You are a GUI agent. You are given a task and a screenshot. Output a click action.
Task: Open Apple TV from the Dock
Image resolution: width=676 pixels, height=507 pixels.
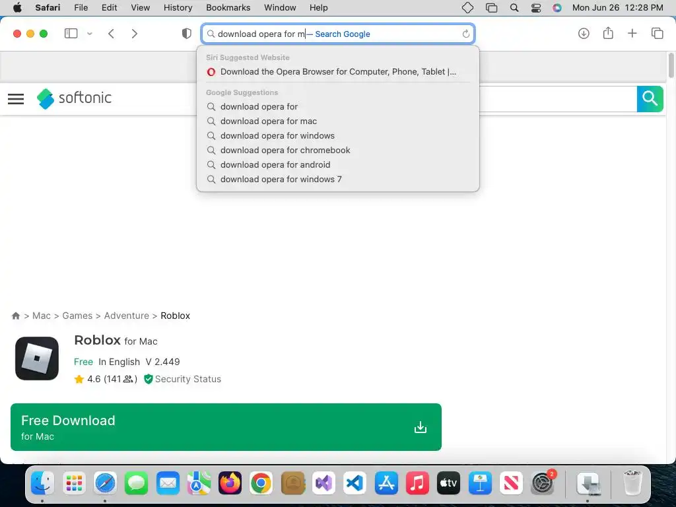(x=448, y=483)
